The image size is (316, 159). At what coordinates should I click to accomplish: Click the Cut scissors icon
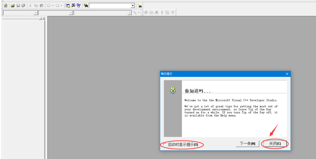pyautogui.click(x=30, y=6)
